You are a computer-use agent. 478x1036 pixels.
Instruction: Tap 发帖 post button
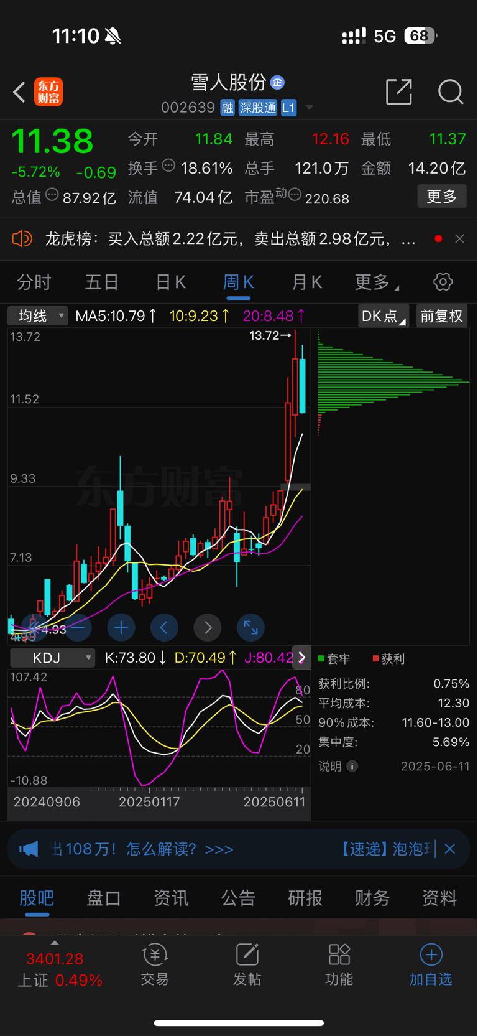click(247, 965)
